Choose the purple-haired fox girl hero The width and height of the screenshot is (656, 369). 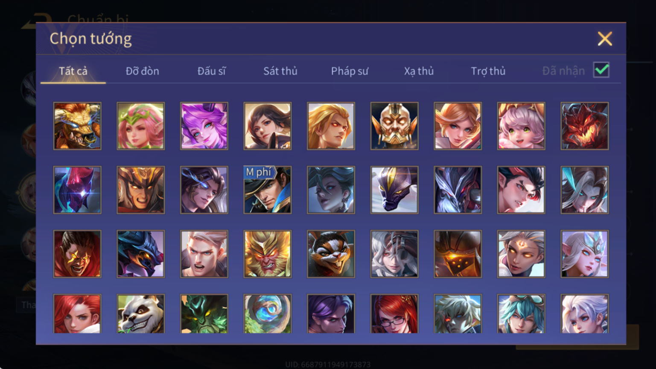click(x=204, y=126)
